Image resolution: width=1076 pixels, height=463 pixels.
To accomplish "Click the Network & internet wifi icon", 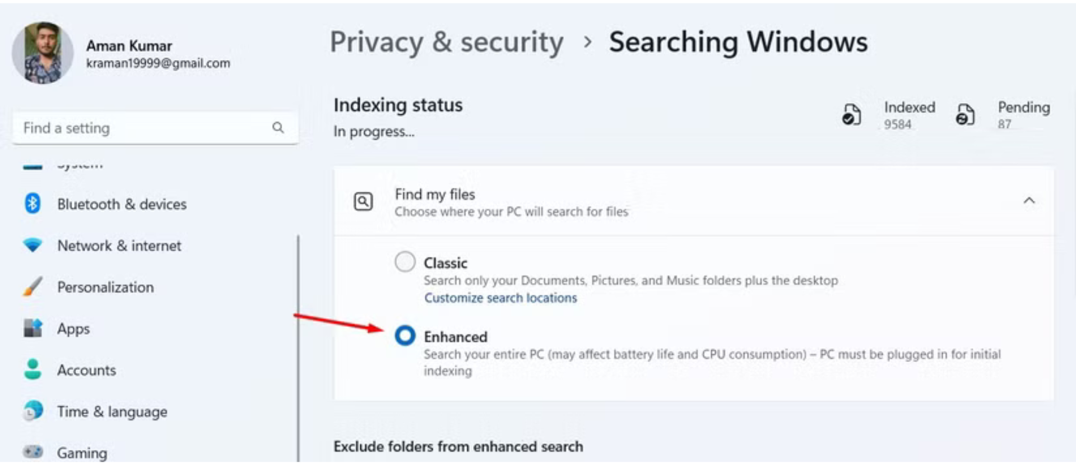I will click(x=33, y=245).
